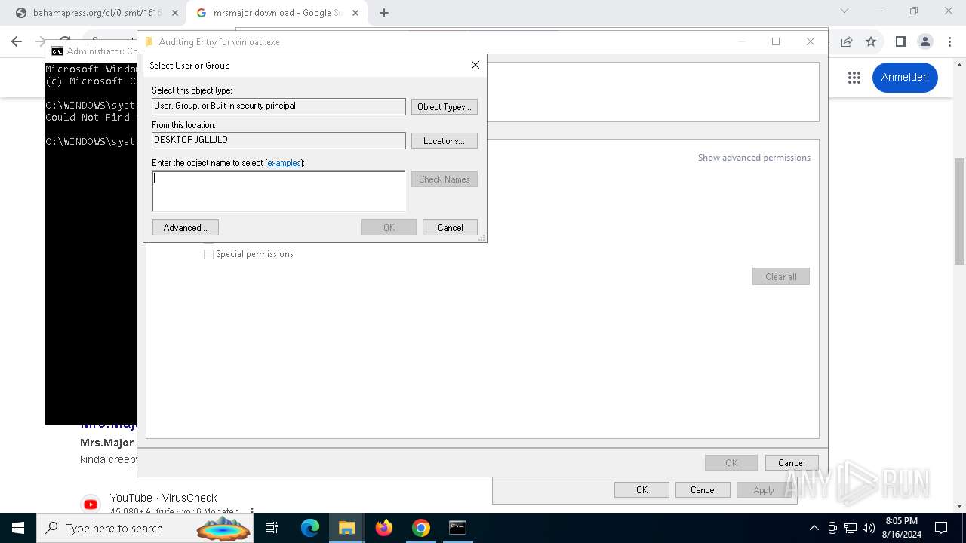Open Chrome profile icon
The width and height of the screenshot is (966, 543).
pos(925,41)
